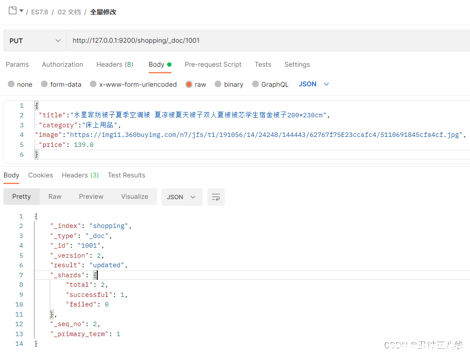Expand the breadcrumb folder dropdown arrow

pyautogui.click(x=21, y=11)
